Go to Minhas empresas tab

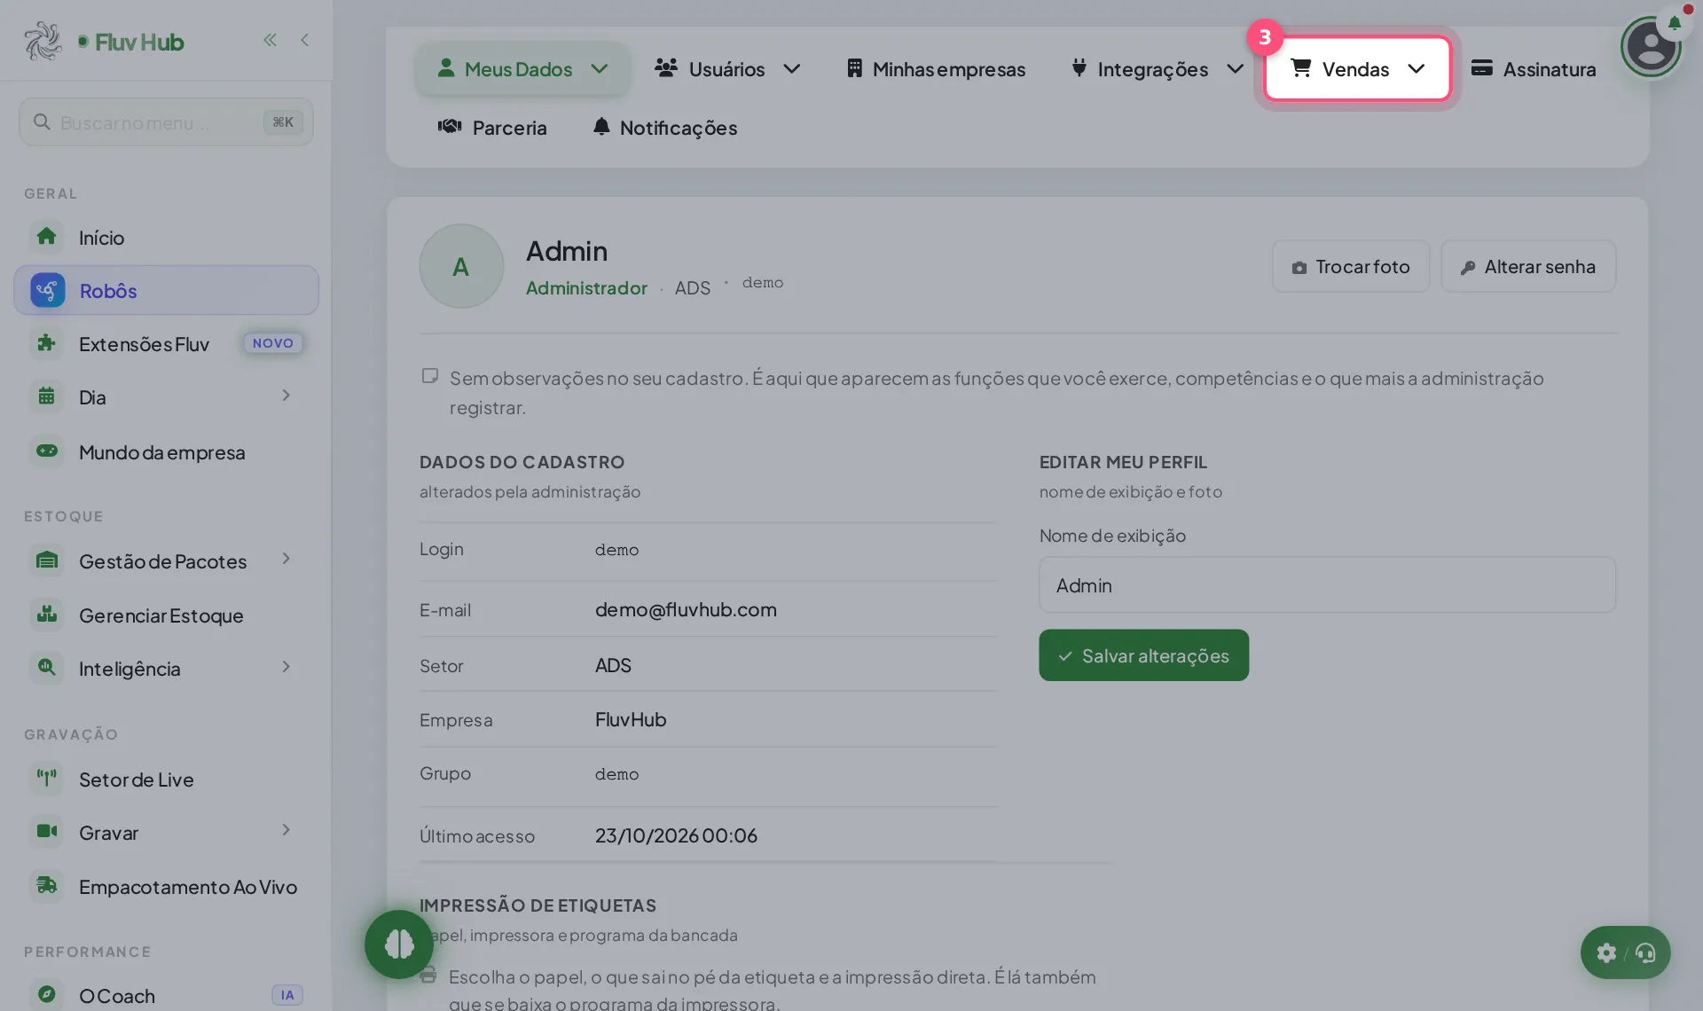(x=936, y=68)
